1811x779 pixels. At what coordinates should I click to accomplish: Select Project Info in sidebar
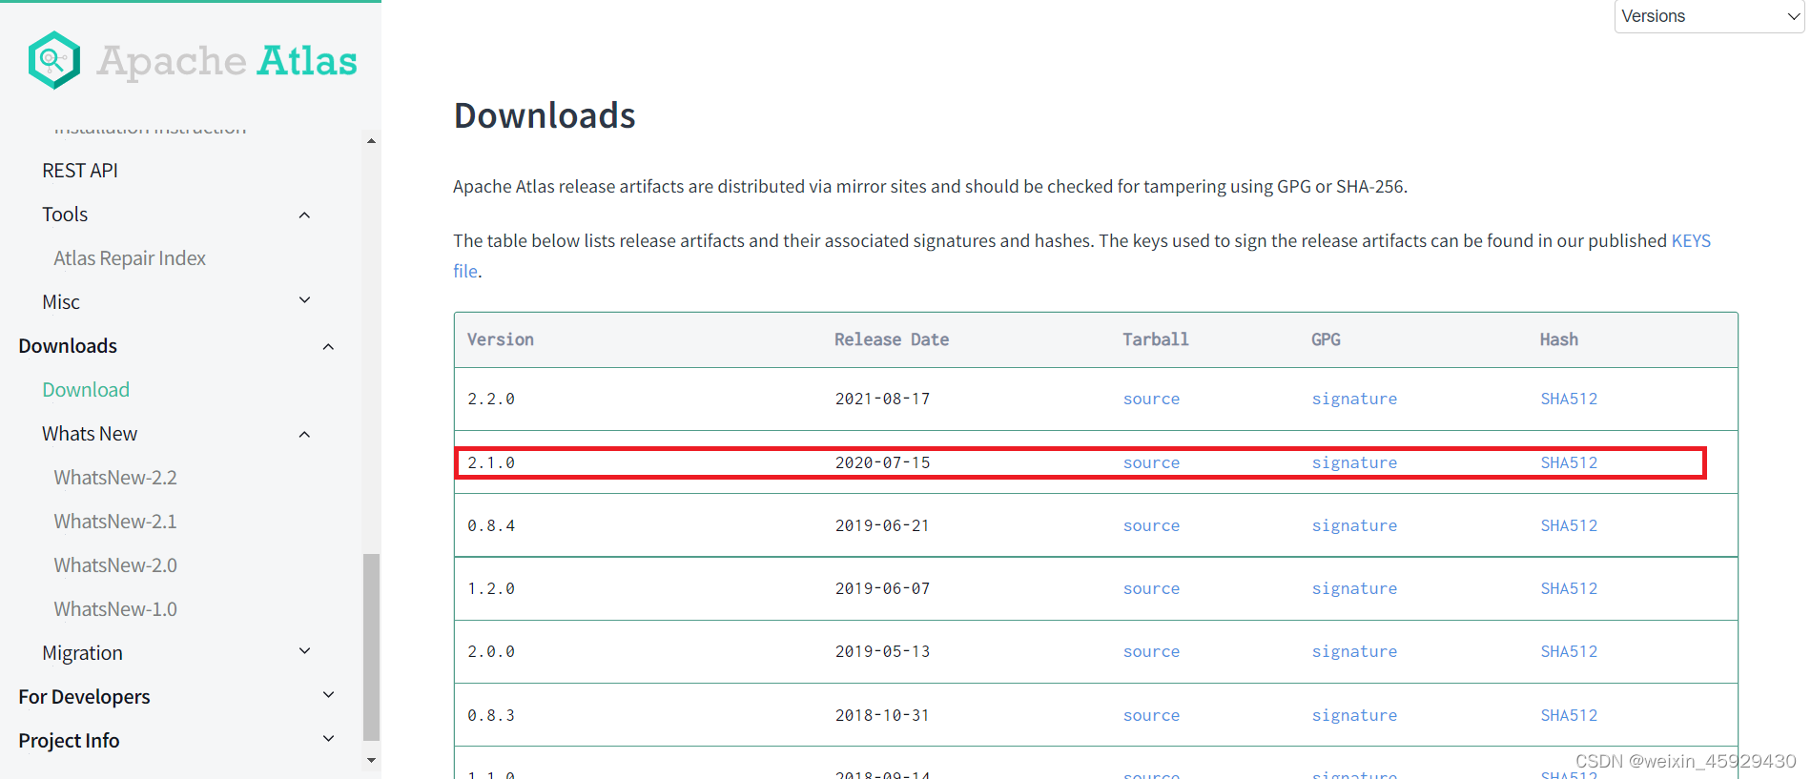coord(69,741)
